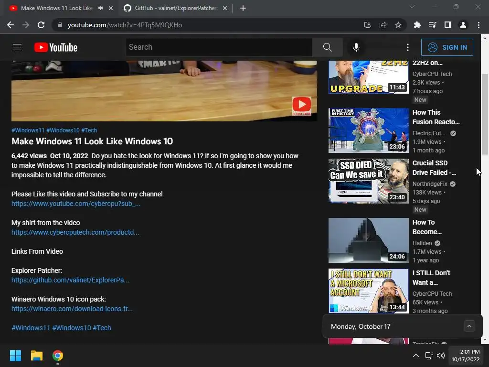Go to the YouTube home logo

(56, 47)
